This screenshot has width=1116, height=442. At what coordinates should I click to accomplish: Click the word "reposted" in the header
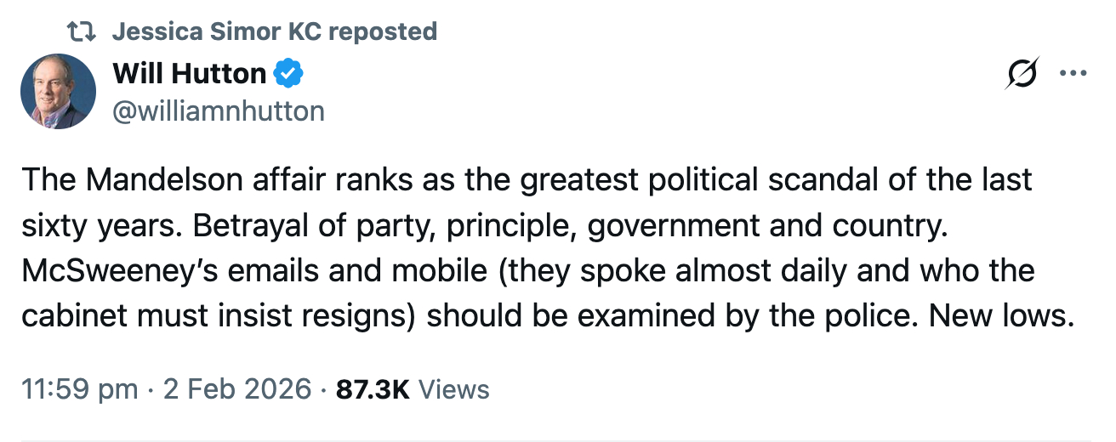click(x=383, y=32)
